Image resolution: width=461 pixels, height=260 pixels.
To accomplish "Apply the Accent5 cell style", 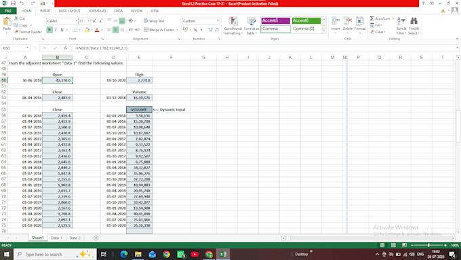I will pyautogui.click(x=275, y=20).
